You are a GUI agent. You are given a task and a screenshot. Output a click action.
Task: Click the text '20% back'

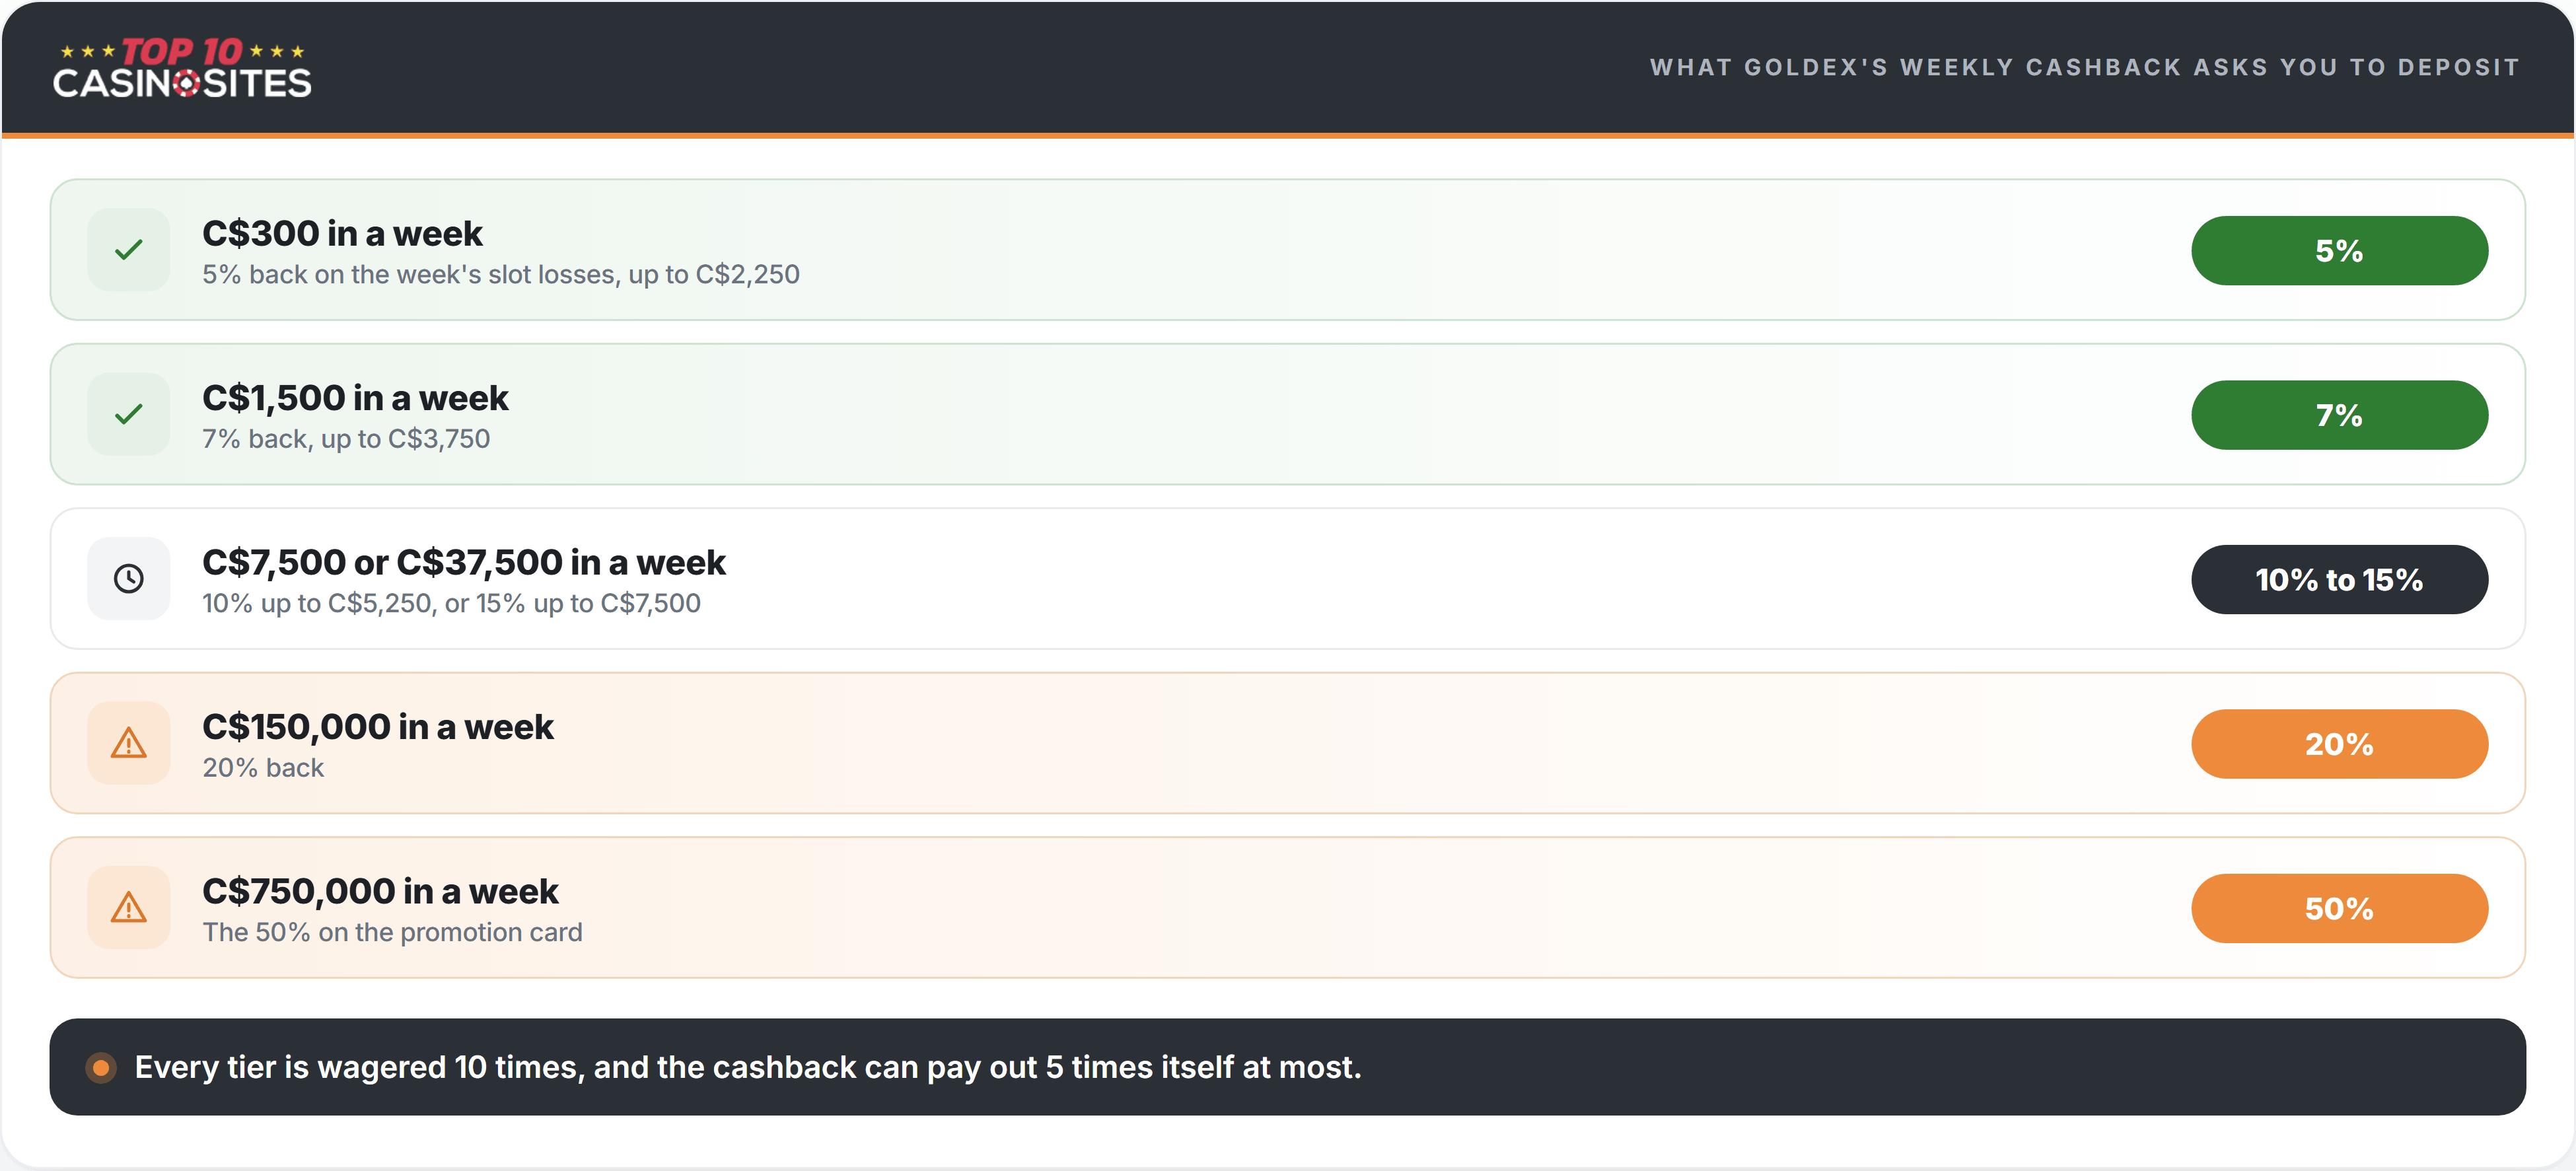click(263, 768)
